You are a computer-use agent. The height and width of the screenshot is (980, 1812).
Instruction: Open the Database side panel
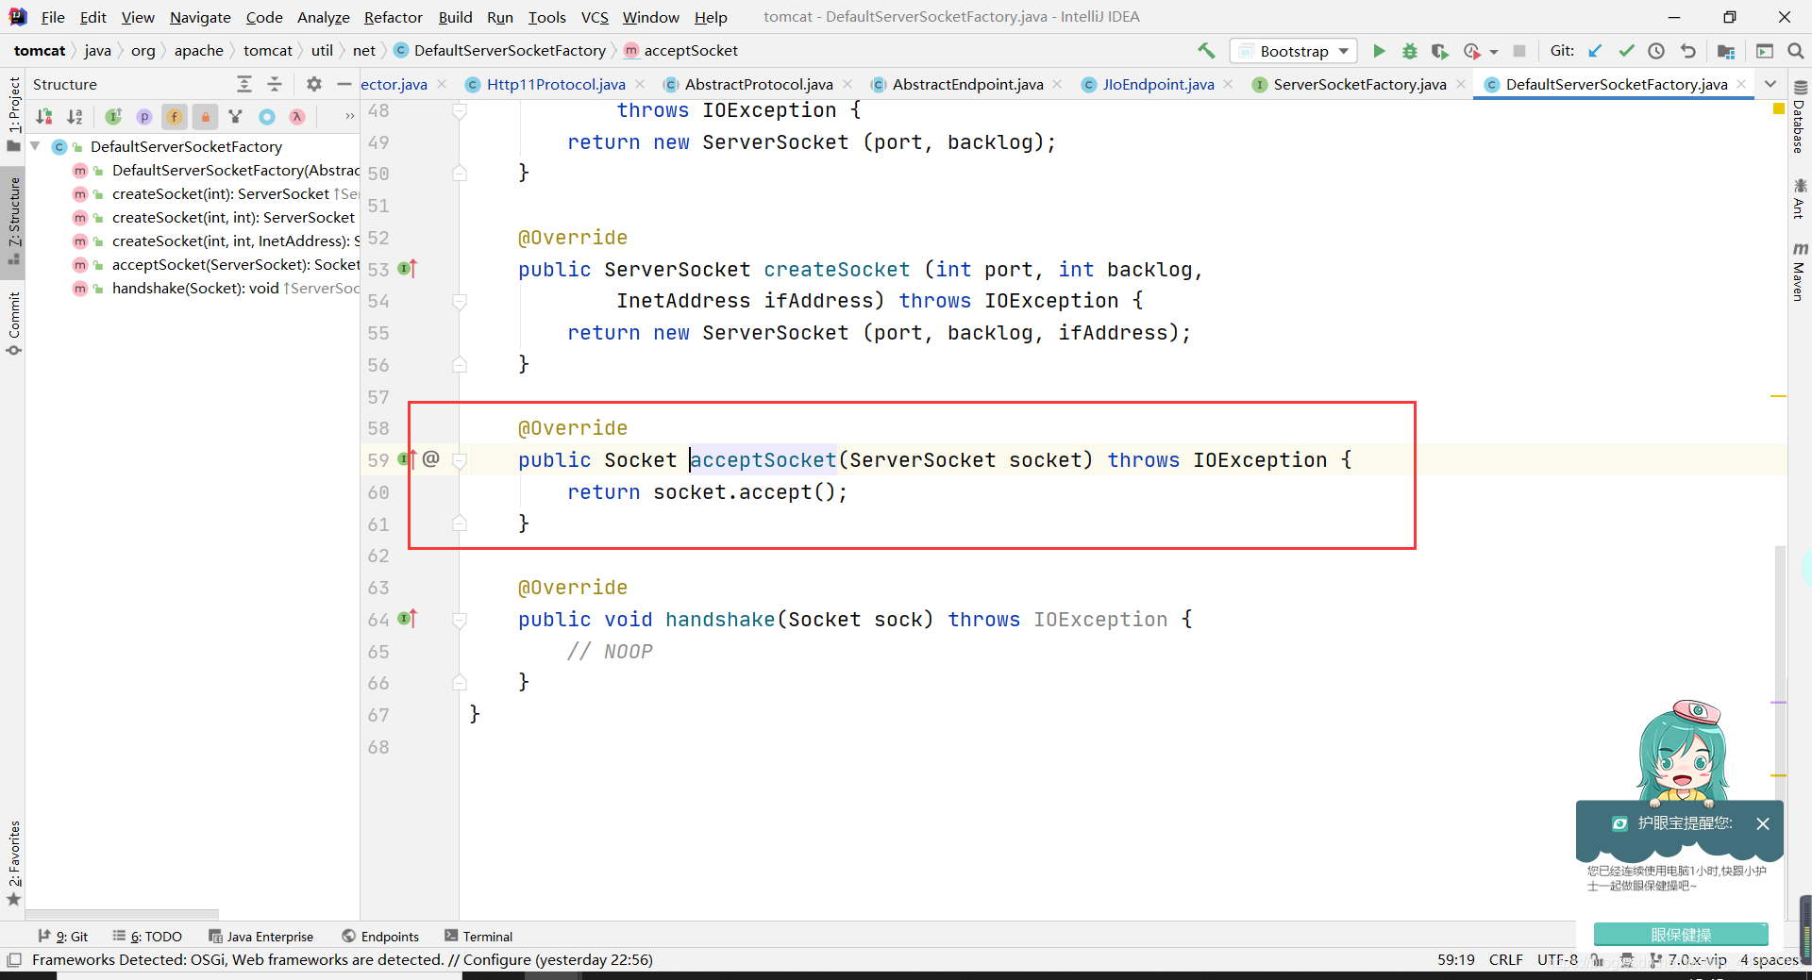pyautogui.click(x=1800, y=118)
